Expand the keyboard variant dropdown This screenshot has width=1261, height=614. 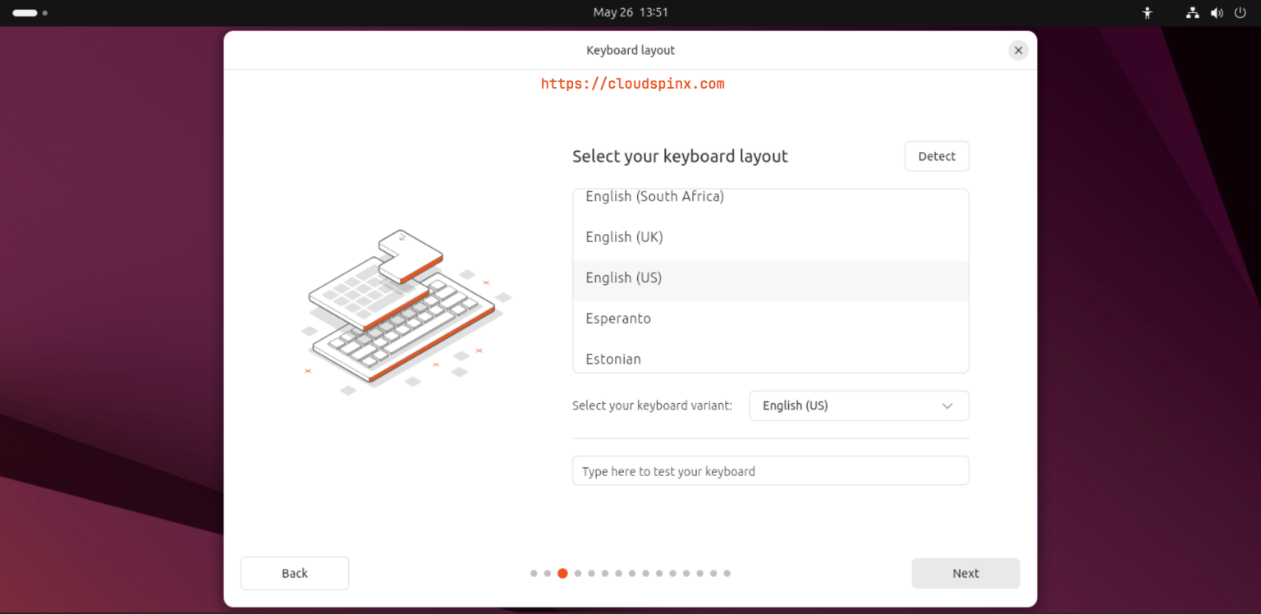[x=858, y=406]
